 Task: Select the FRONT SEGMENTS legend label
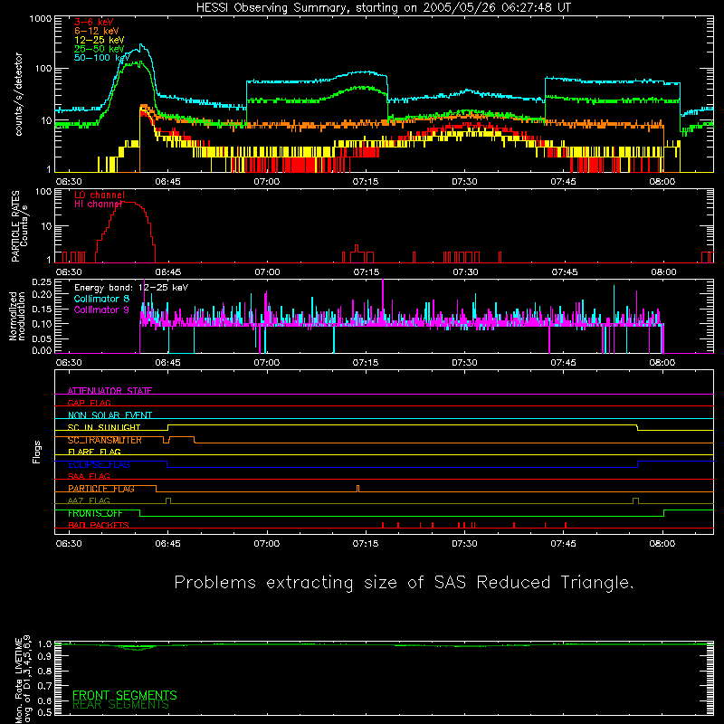tap(125, 695)
